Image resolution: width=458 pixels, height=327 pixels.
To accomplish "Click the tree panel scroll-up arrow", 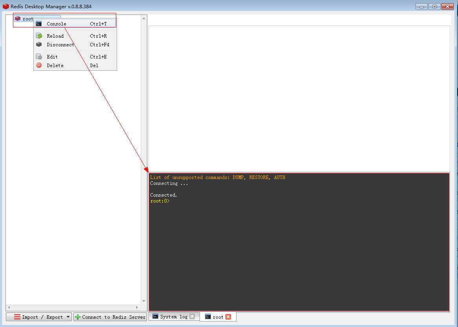I will point(144,18).
